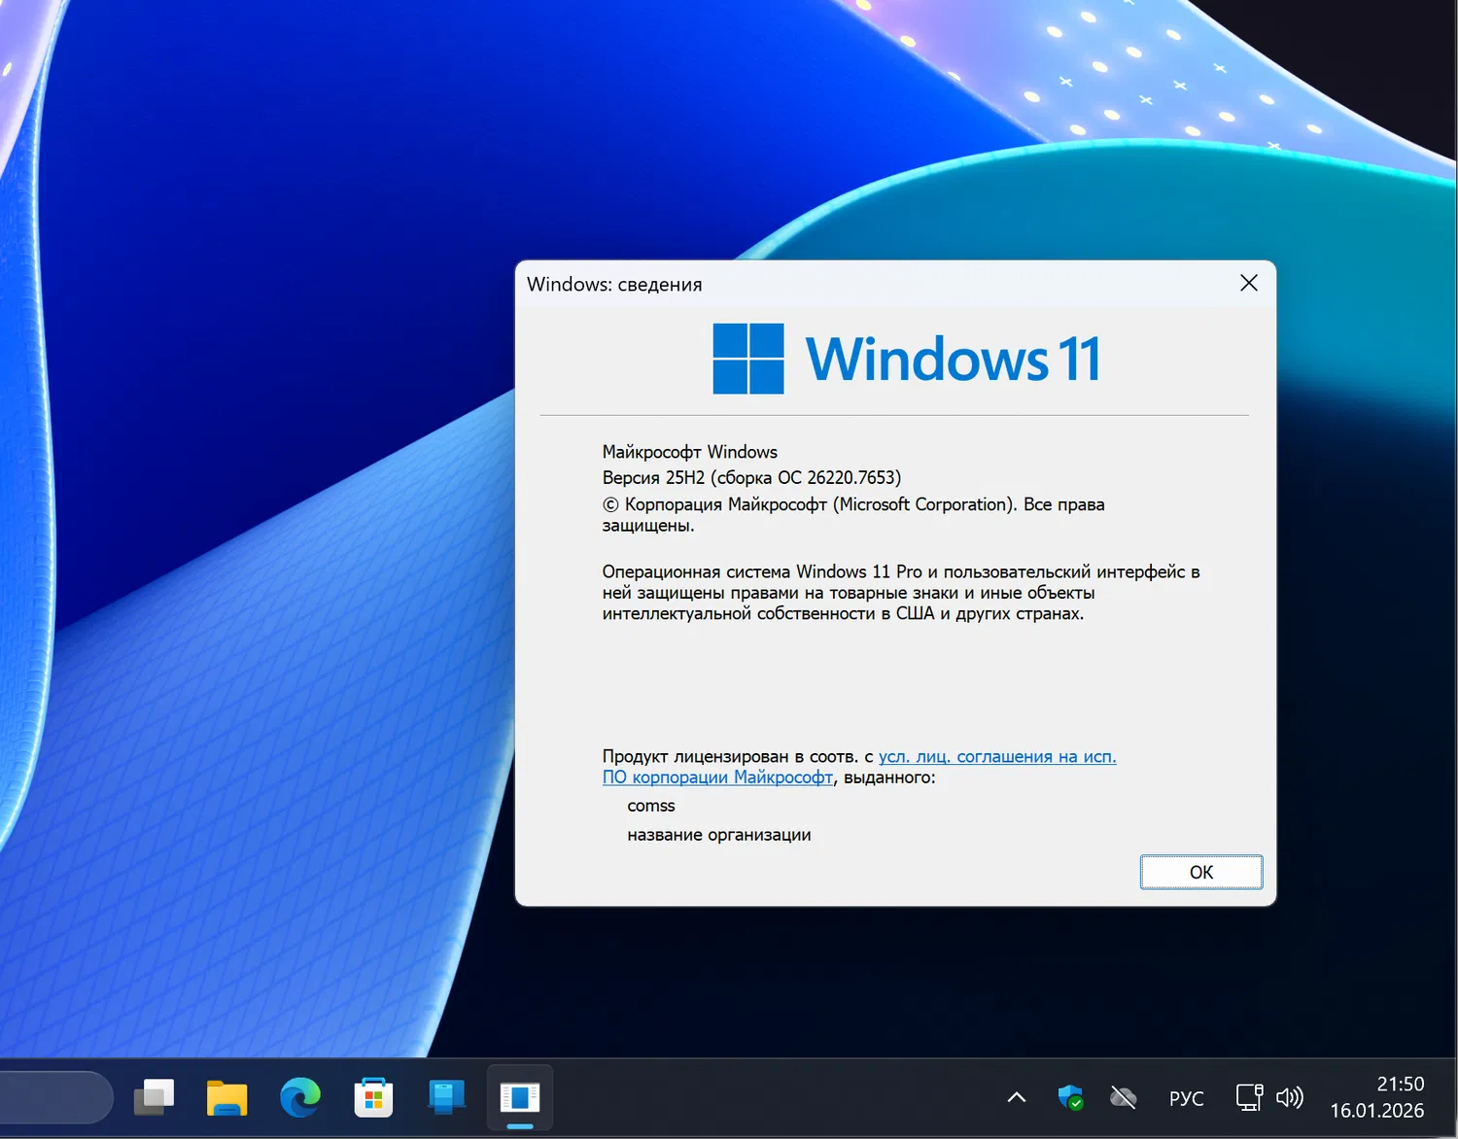Screen dimensions: 1458x1139
Task: Select the active winver app taskbar icon
Action: (x=519, y=1097)
